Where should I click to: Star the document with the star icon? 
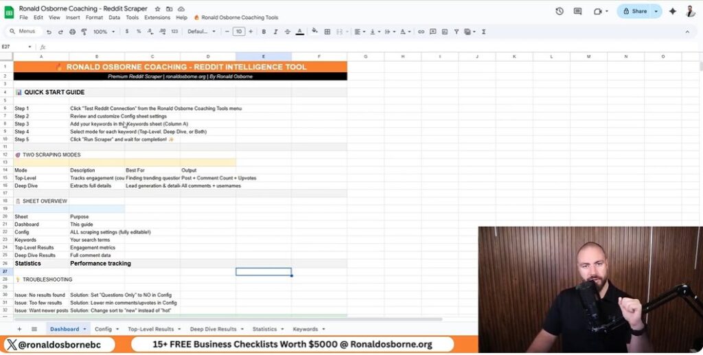tap(157, 8)
